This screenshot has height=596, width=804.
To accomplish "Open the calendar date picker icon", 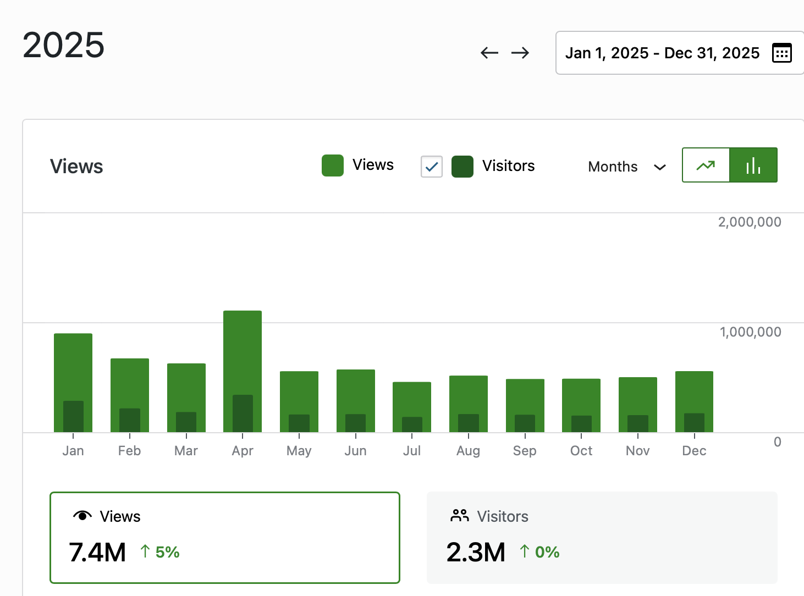I will [781, 53].
